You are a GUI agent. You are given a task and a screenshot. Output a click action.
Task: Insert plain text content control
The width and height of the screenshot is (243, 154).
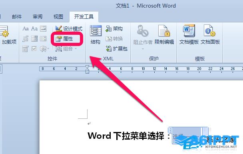click(34, 29)
